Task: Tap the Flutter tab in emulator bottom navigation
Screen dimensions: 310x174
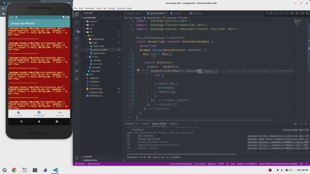Action: [x=60, y=114]
